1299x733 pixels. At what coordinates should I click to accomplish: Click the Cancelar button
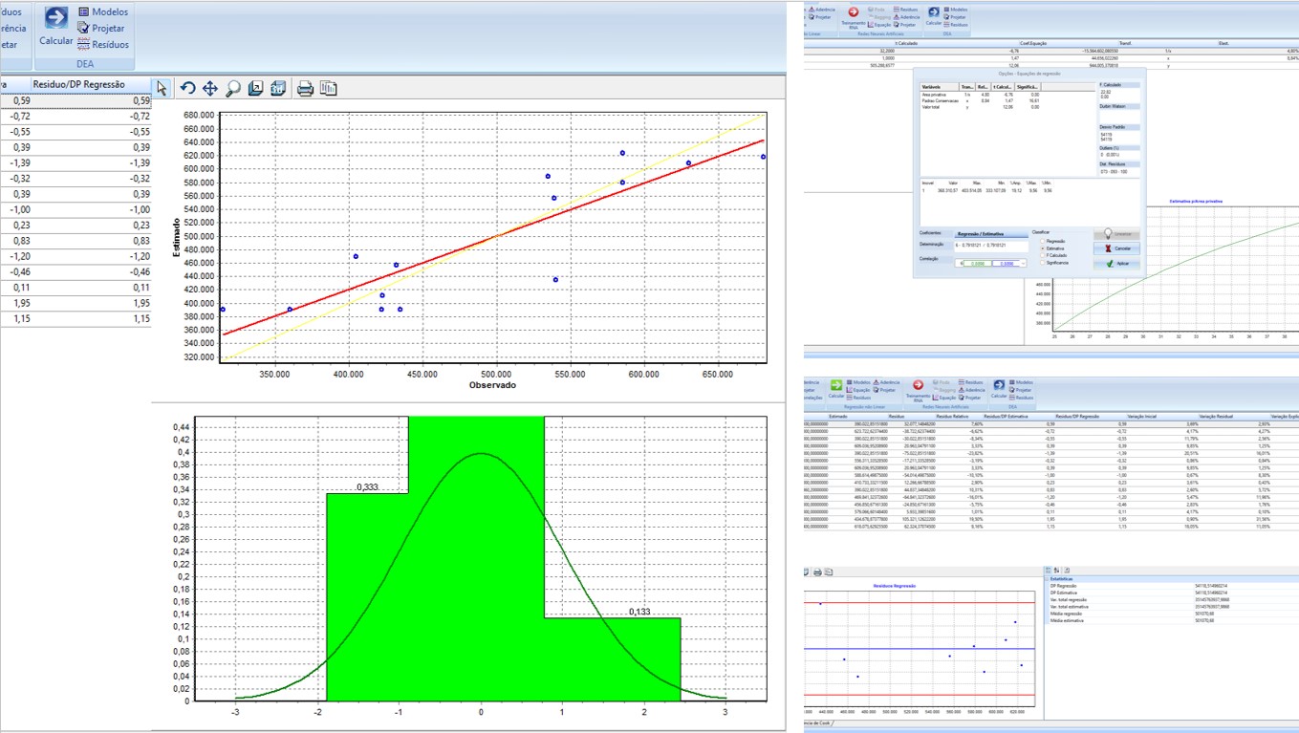point(1116,248)
